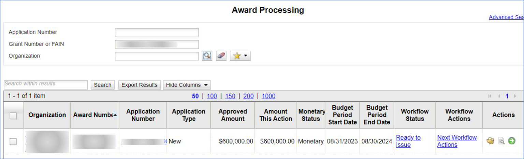Click the green arrow icon in Actions
524x159 pixels.
[511, 141]
